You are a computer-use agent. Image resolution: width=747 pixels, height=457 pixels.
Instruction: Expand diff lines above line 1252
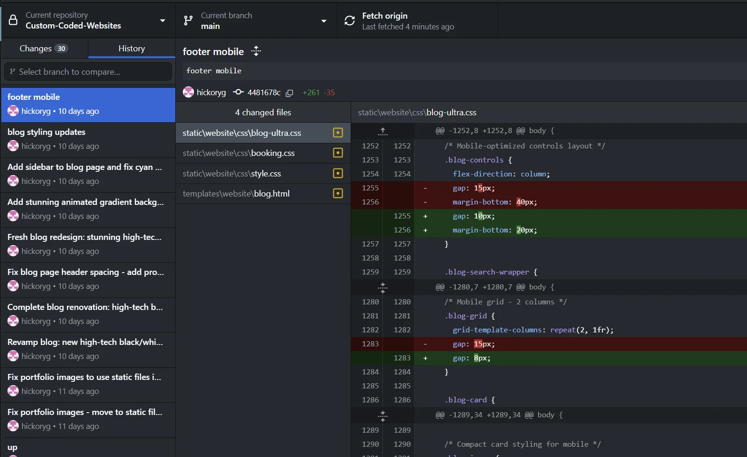tap(383, 131)
